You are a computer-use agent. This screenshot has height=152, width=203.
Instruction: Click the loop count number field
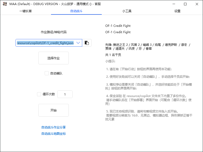click(x=65, y=94)
